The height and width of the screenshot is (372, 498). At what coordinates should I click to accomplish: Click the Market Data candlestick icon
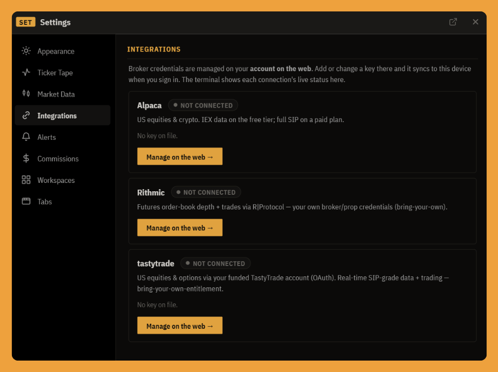click(26, 94)
